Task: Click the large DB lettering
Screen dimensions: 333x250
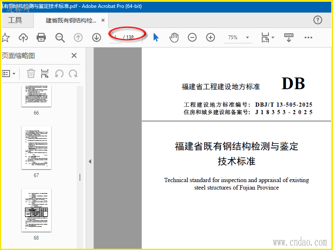Action: click(293, 84)
